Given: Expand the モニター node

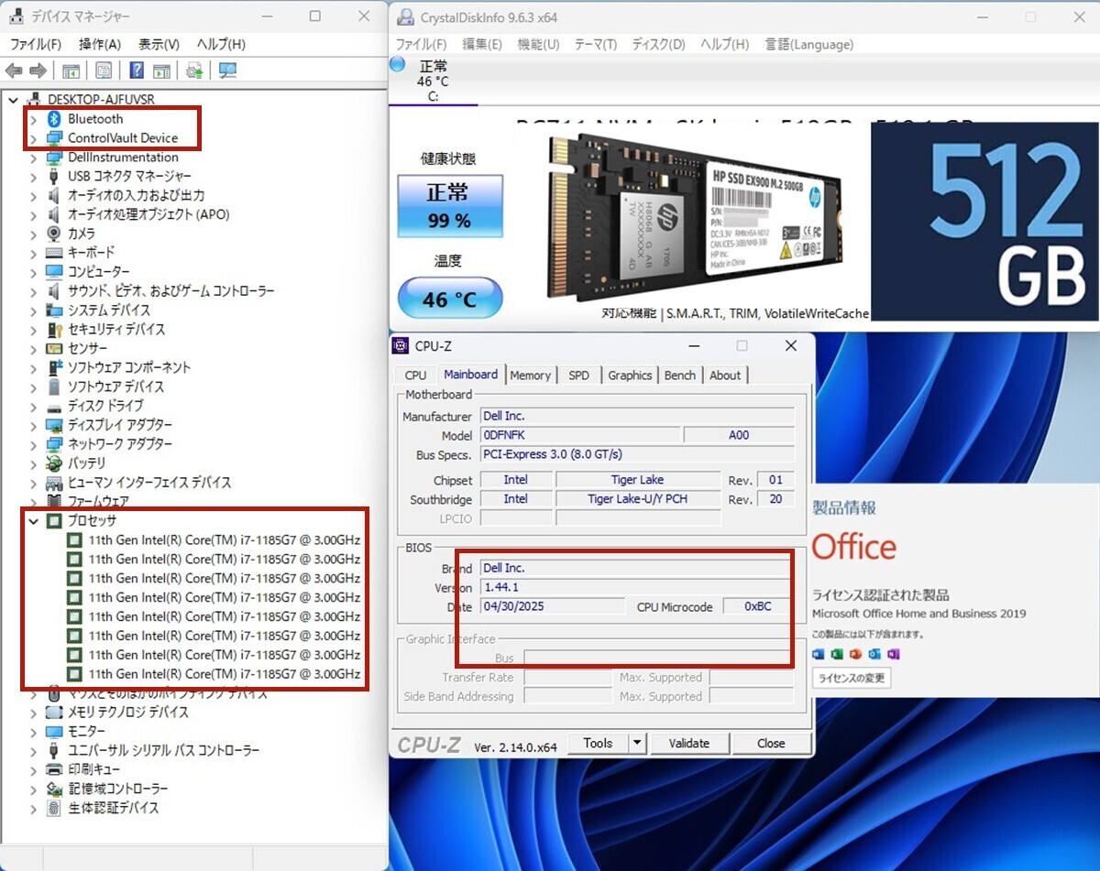Looking at the screenshot, I should (34, 731).
